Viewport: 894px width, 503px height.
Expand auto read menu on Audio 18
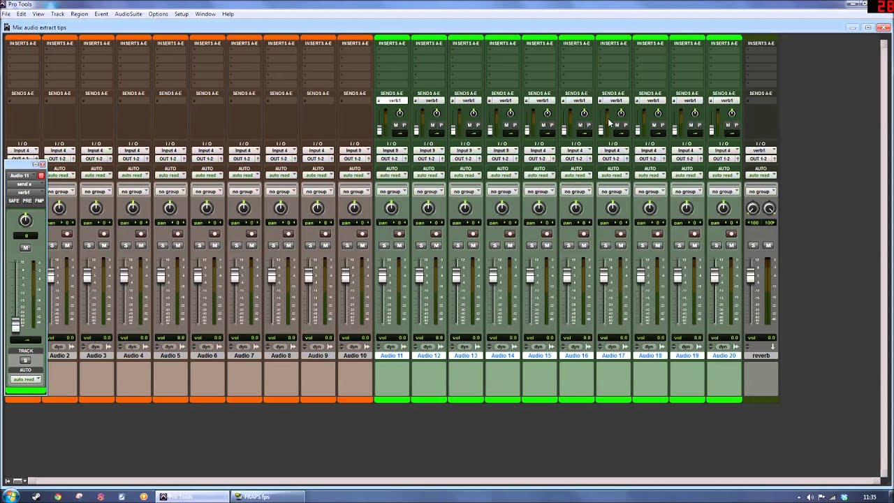[650, 175]
